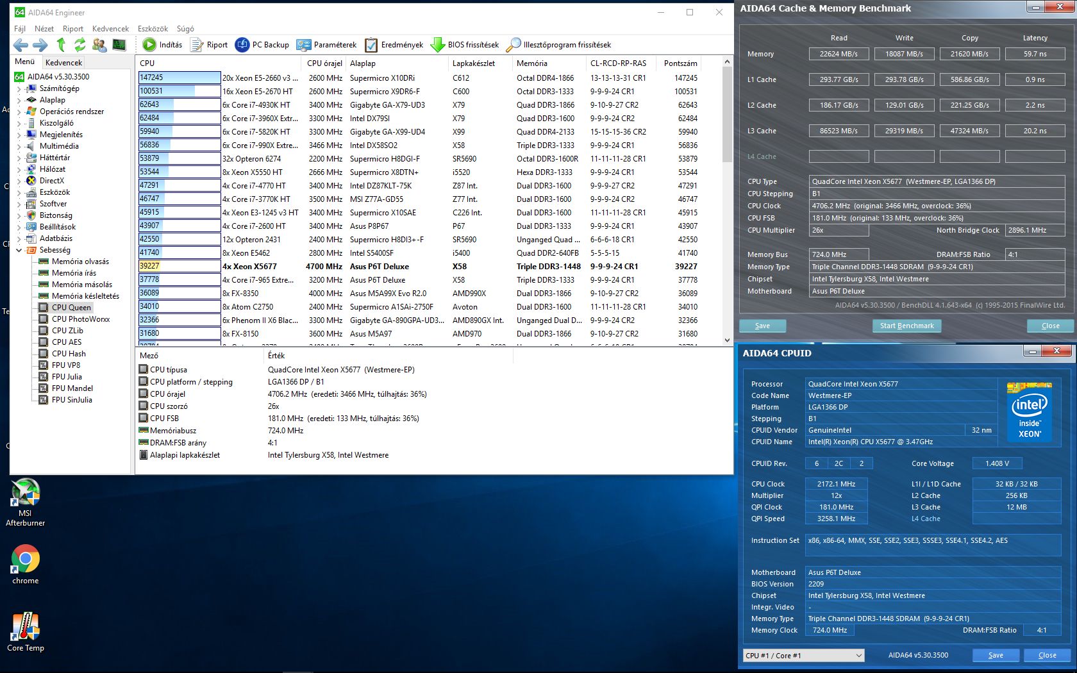Start benchmark with Indítás button
This screenshot has width=1077, height=673.
[163, 45]
